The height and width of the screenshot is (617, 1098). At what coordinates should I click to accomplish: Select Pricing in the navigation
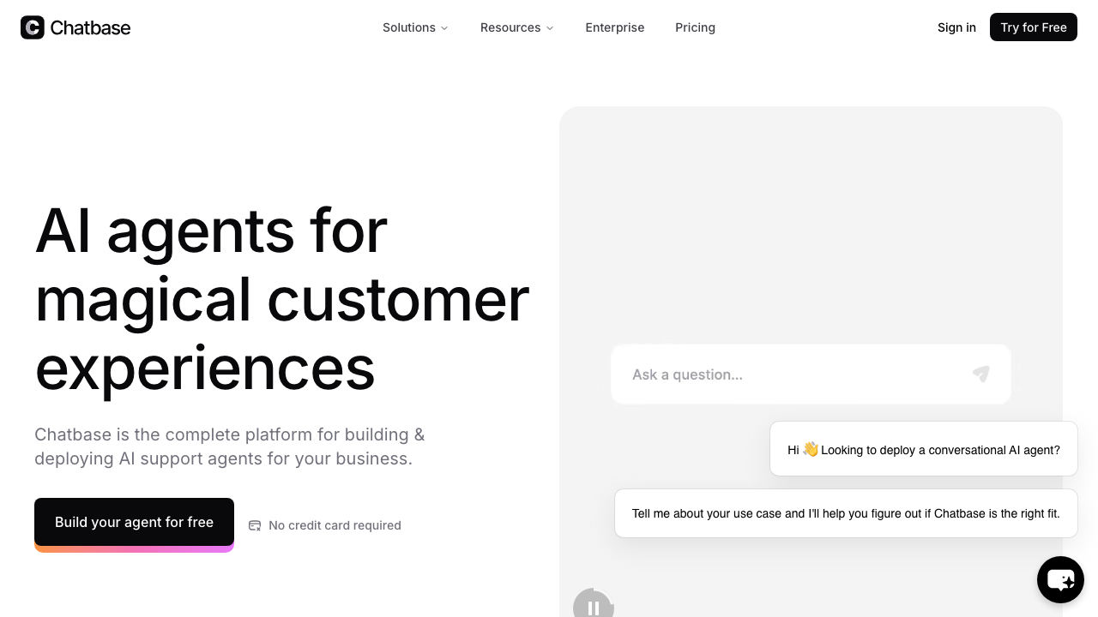coord(695,27)
